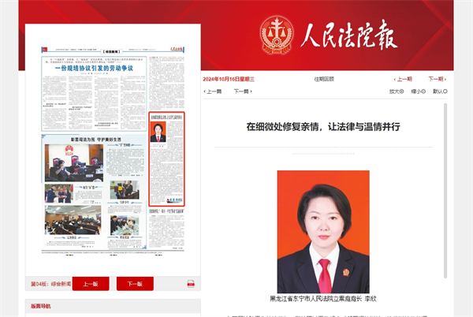This screenshot has height=317, width=473.
Task: Click the 第04版：综合新闻 page label
Action: [50, 284]
